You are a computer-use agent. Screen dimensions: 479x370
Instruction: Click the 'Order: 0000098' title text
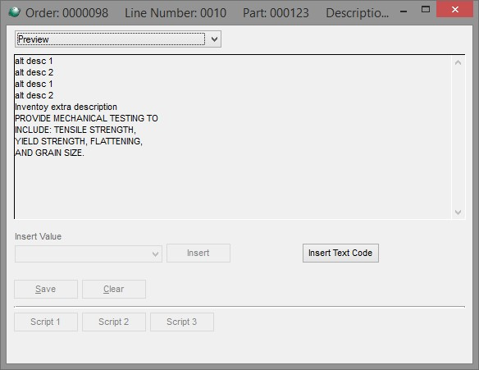(67, 13)
